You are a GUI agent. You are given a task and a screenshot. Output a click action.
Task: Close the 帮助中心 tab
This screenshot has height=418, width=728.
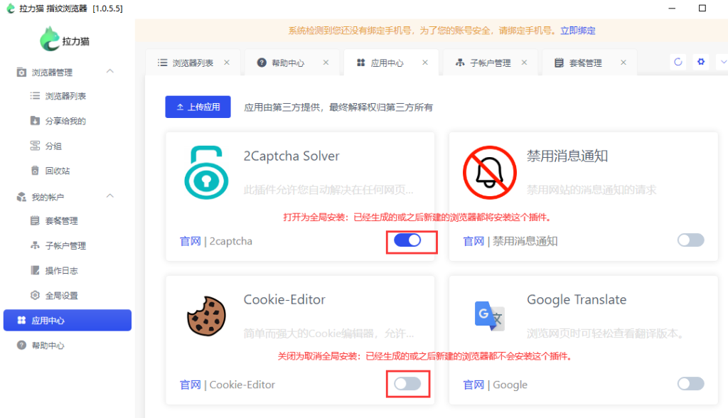pos(326,63)
